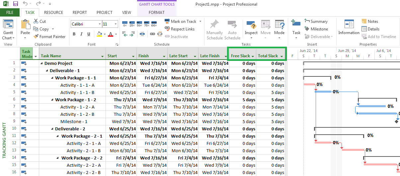
Task: Toggle Bold formatting
Action: click(74, 34)
